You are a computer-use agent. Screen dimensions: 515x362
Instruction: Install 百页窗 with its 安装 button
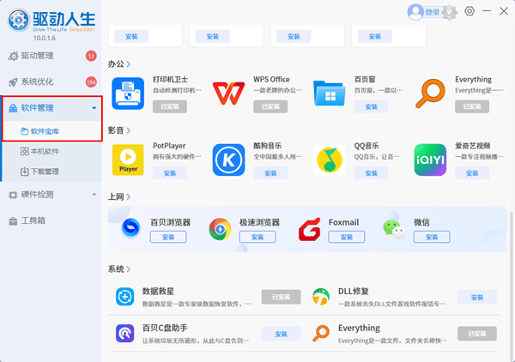pos(371,107)
